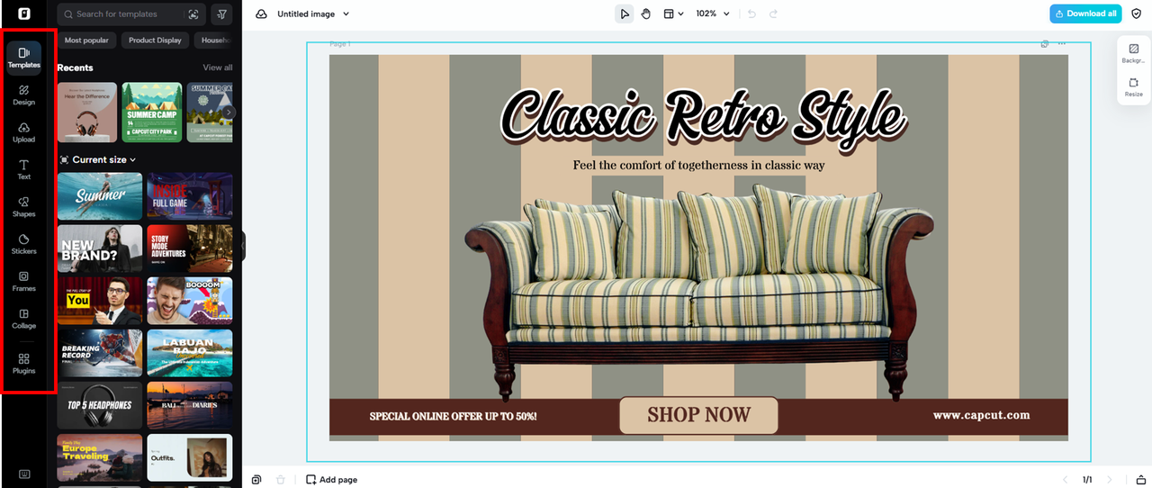The width and height of the screenshot is (1152, 488).
Task: Select the 'Feel the comfort of togetherness' subtitle
Action: pos(698,165)
